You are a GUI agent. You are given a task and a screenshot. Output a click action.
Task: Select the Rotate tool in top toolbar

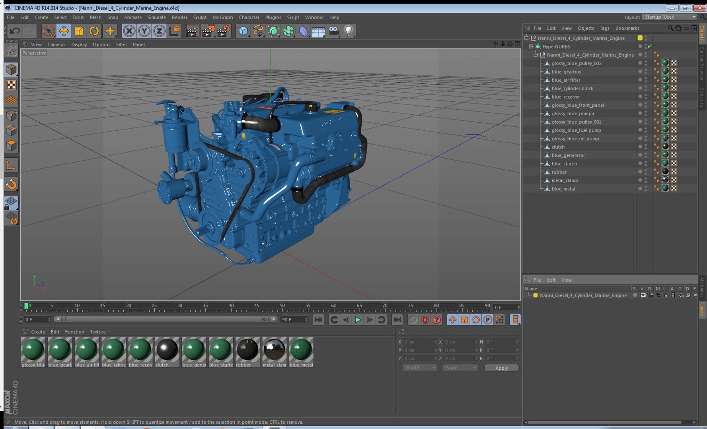click(x=94, y=31)
